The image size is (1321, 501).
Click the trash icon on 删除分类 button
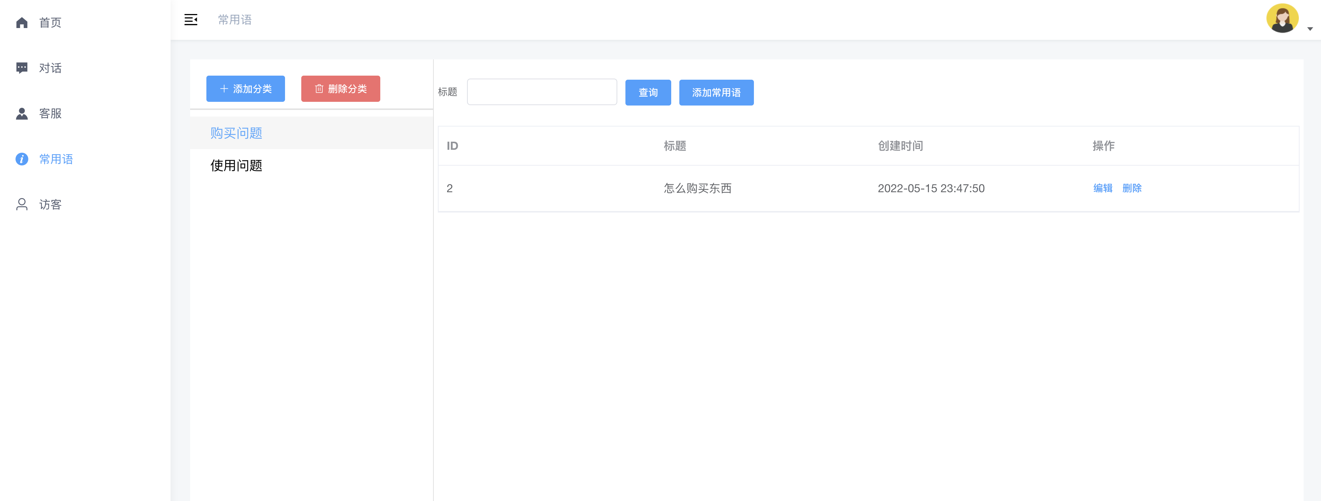pyautogui.click(x=319, y=89)
